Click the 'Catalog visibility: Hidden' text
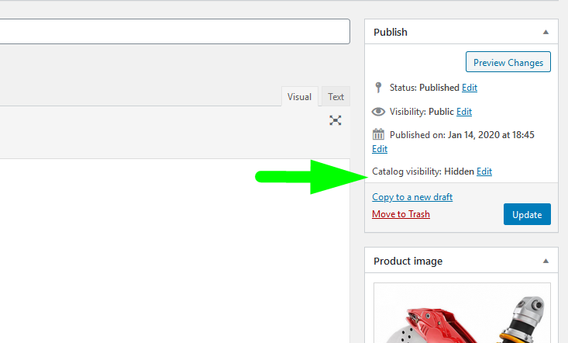The width and height of the screenshot is (568, 343). [x=423, y=171]
